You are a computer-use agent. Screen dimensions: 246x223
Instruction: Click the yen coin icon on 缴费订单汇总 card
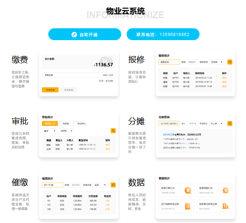[188, 190]
